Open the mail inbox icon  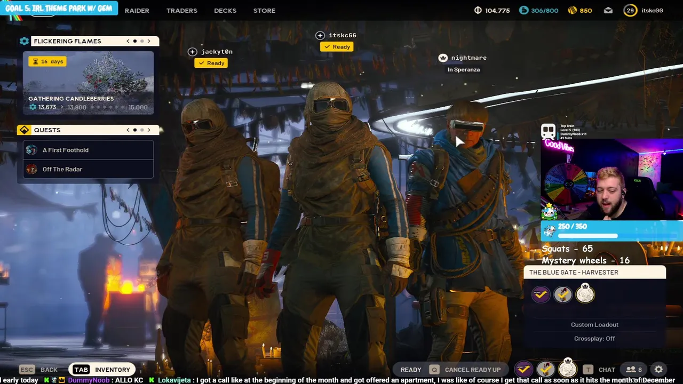pos(608,10)
